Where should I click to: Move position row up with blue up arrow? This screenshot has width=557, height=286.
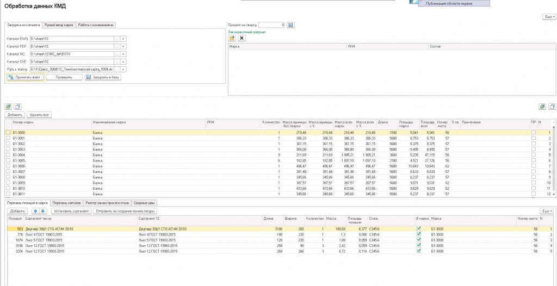pos(35,211)
